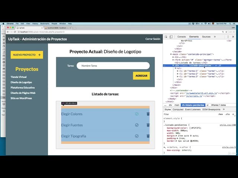Show more DevTools panels chevron after Sources
Screen dimensions: 238x178
click(215, 37)
